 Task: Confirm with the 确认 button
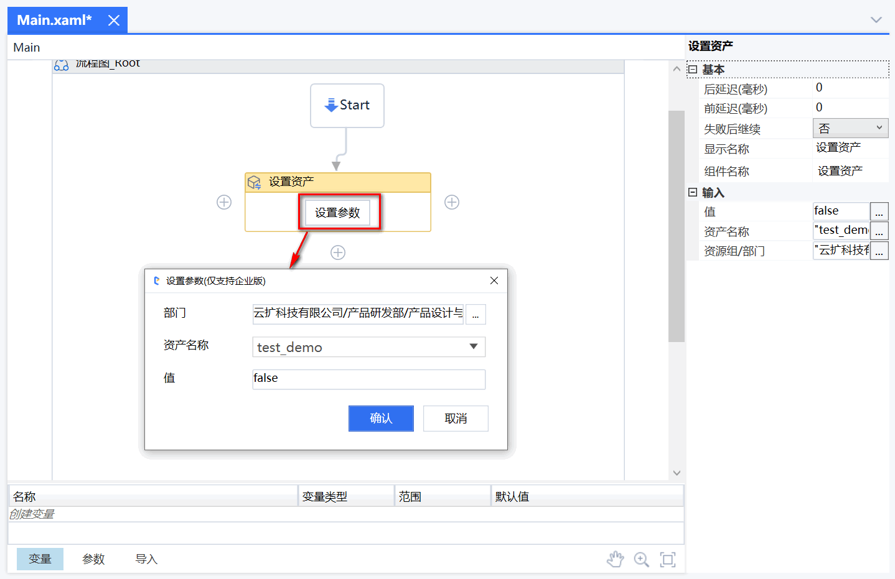381,419
